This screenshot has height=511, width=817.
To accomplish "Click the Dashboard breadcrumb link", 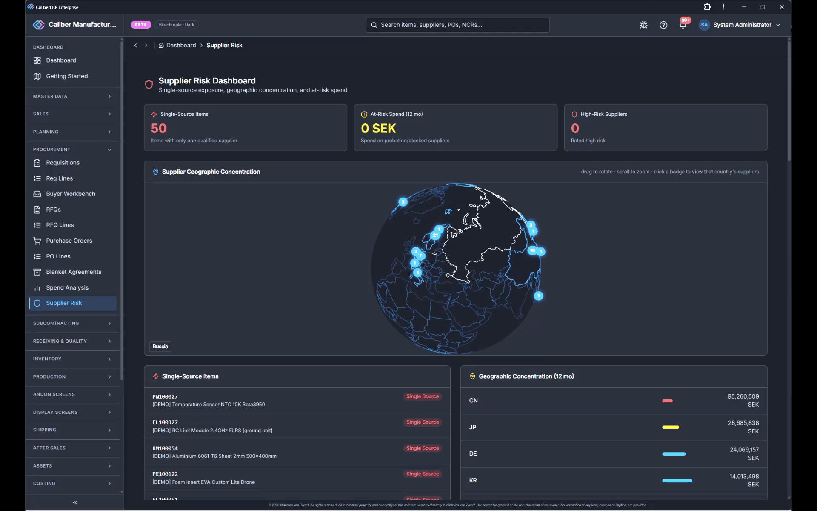I will (x=177, y=46).
